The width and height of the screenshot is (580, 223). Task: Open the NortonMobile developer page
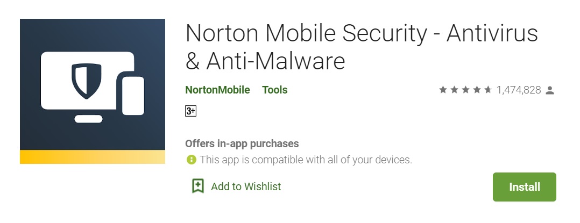(217, 90)
